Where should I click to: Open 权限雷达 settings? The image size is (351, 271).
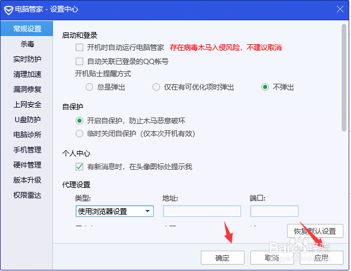pyautogui.click(x=27, y=195)
